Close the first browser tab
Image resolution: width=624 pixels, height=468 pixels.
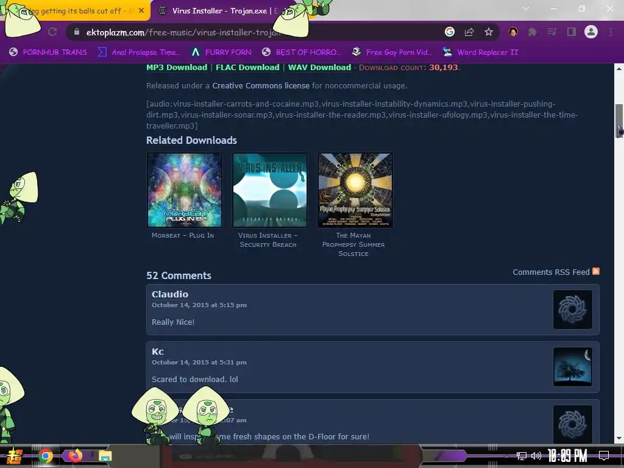click(141, 11)
